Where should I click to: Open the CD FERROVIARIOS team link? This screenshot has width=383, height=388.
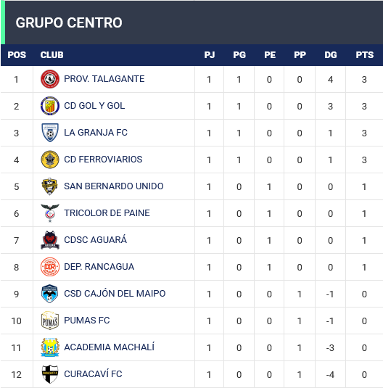(x=103, y=160)
